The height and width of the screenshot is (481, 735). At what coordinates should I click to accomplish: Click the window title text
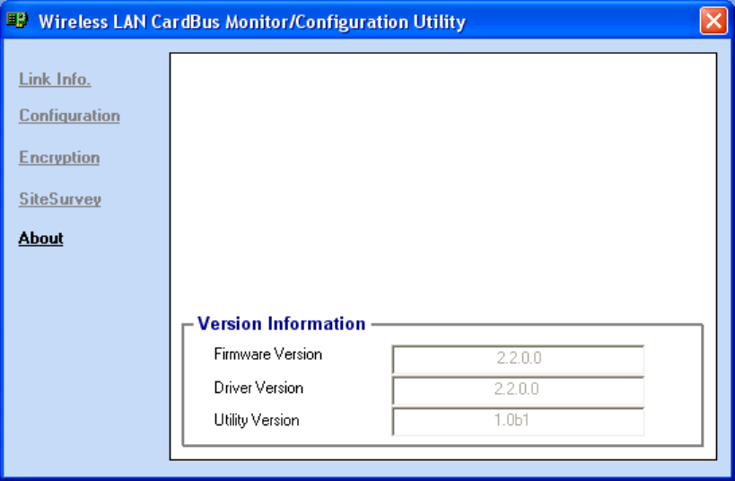[252, 22]
